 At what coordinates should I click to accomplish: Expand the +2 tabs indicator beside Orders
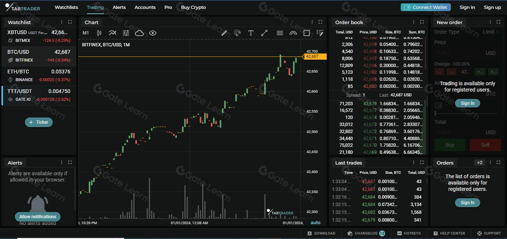(x=479, y=163)
